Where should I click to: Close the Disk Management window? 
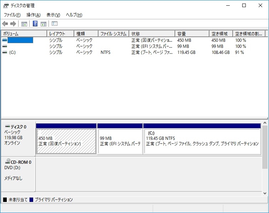click(260, 5)
